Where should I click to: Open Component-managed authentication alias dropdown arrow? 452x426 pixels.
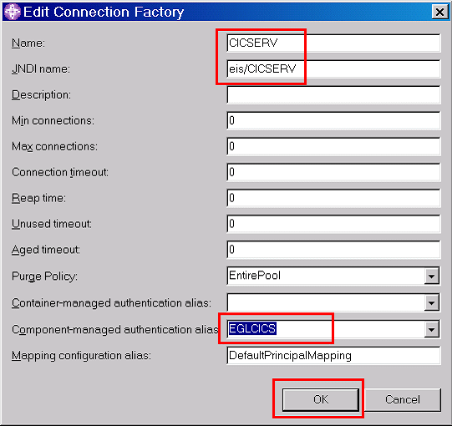[x=431, y=329]
